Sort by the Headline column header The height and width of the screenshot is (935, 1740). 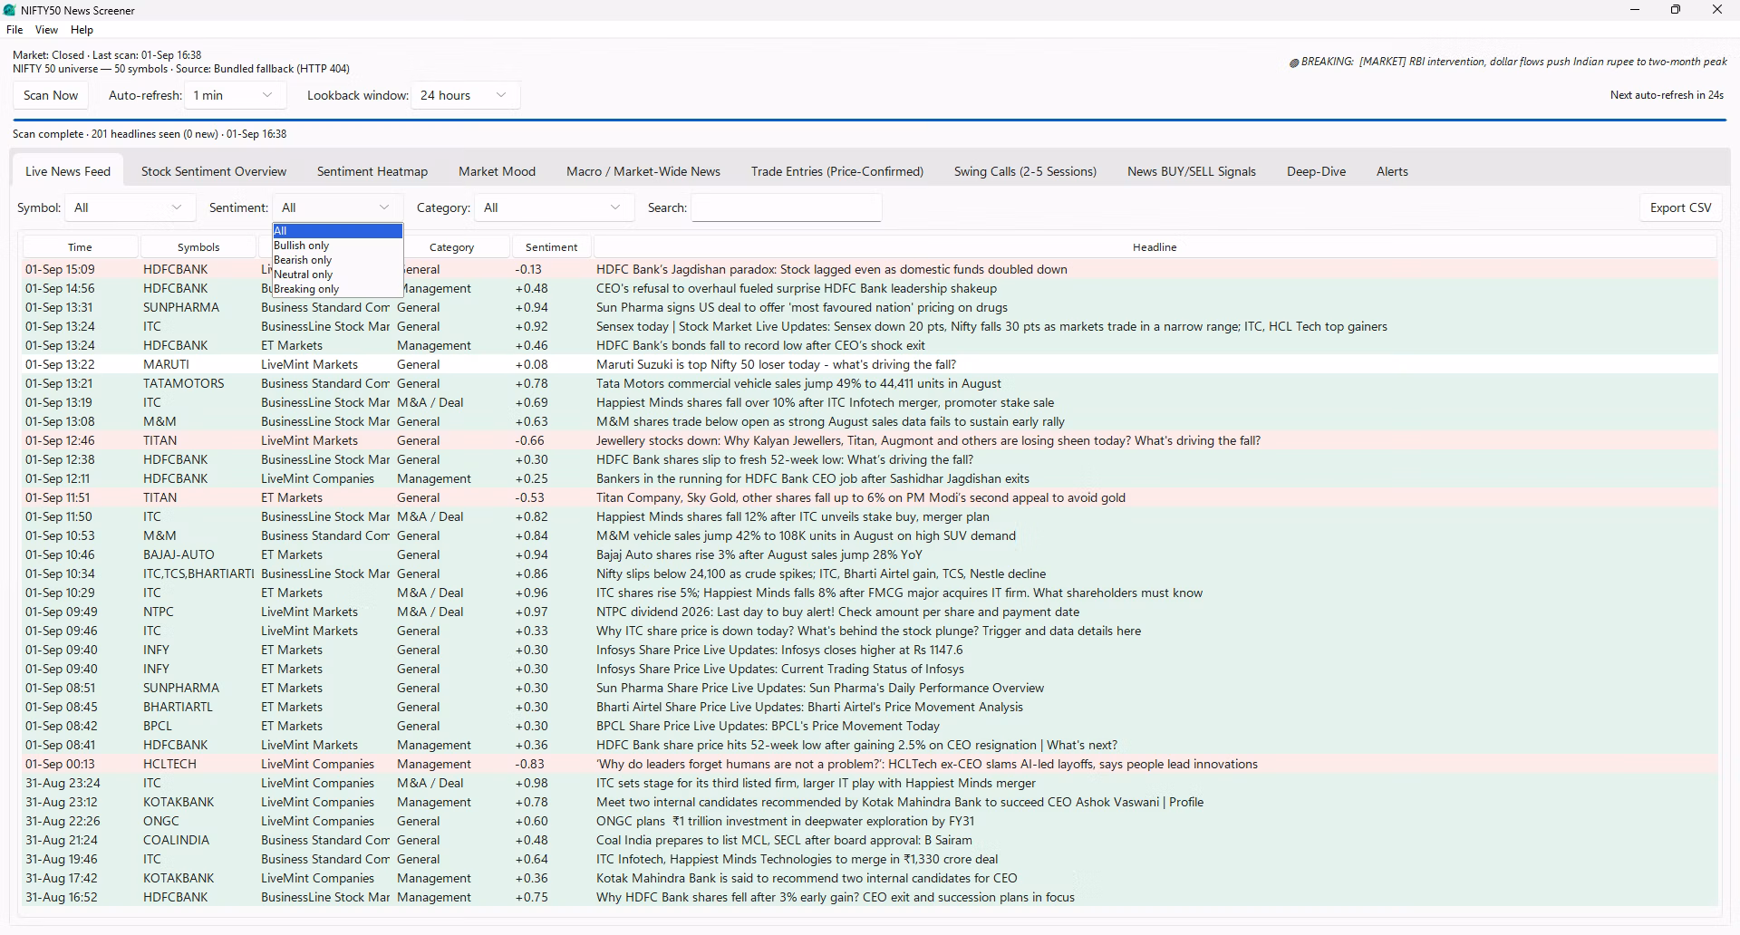coord(1155,247)
